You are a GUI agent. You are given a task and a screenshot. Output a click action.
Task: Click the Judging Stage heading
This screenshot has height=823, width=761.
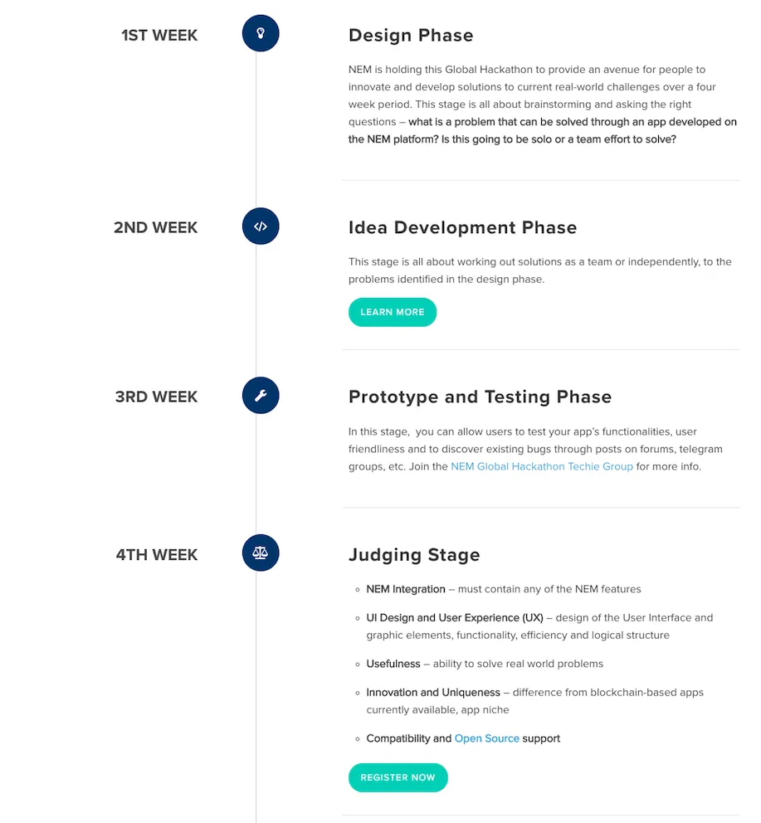(x=414, y=555)
